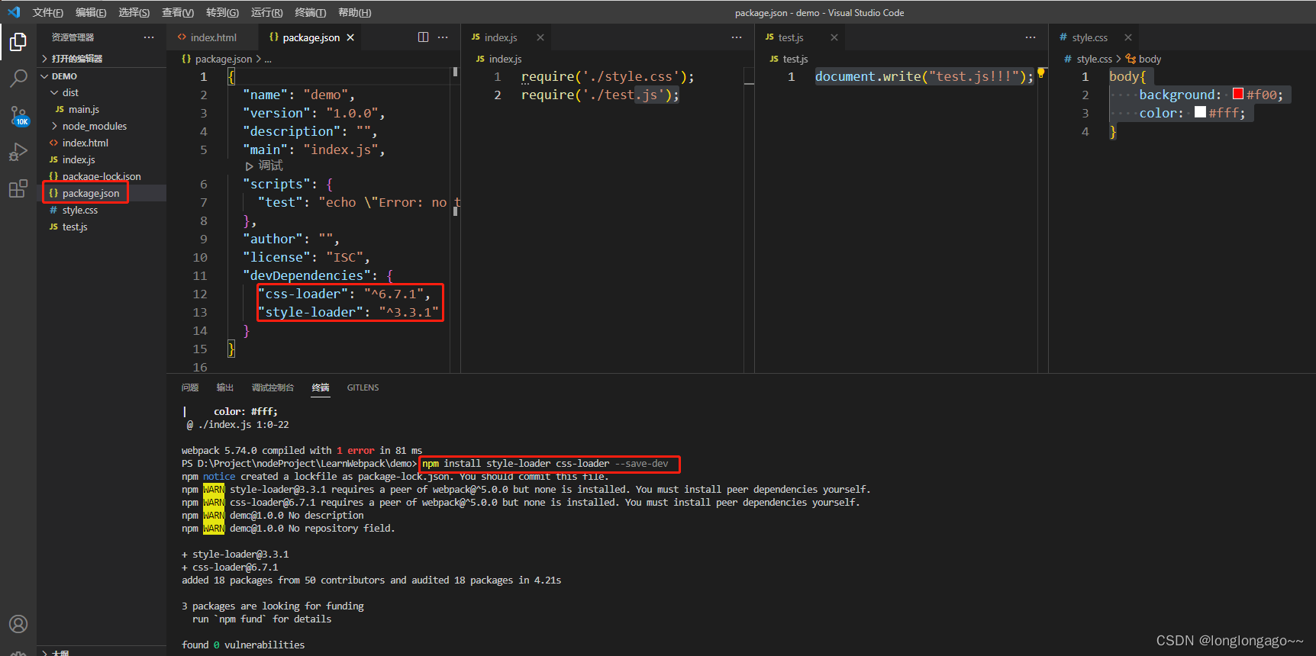Close the style.css editor tab
The height and width of the screenshot is (656, 1316).
(1128, 37)
